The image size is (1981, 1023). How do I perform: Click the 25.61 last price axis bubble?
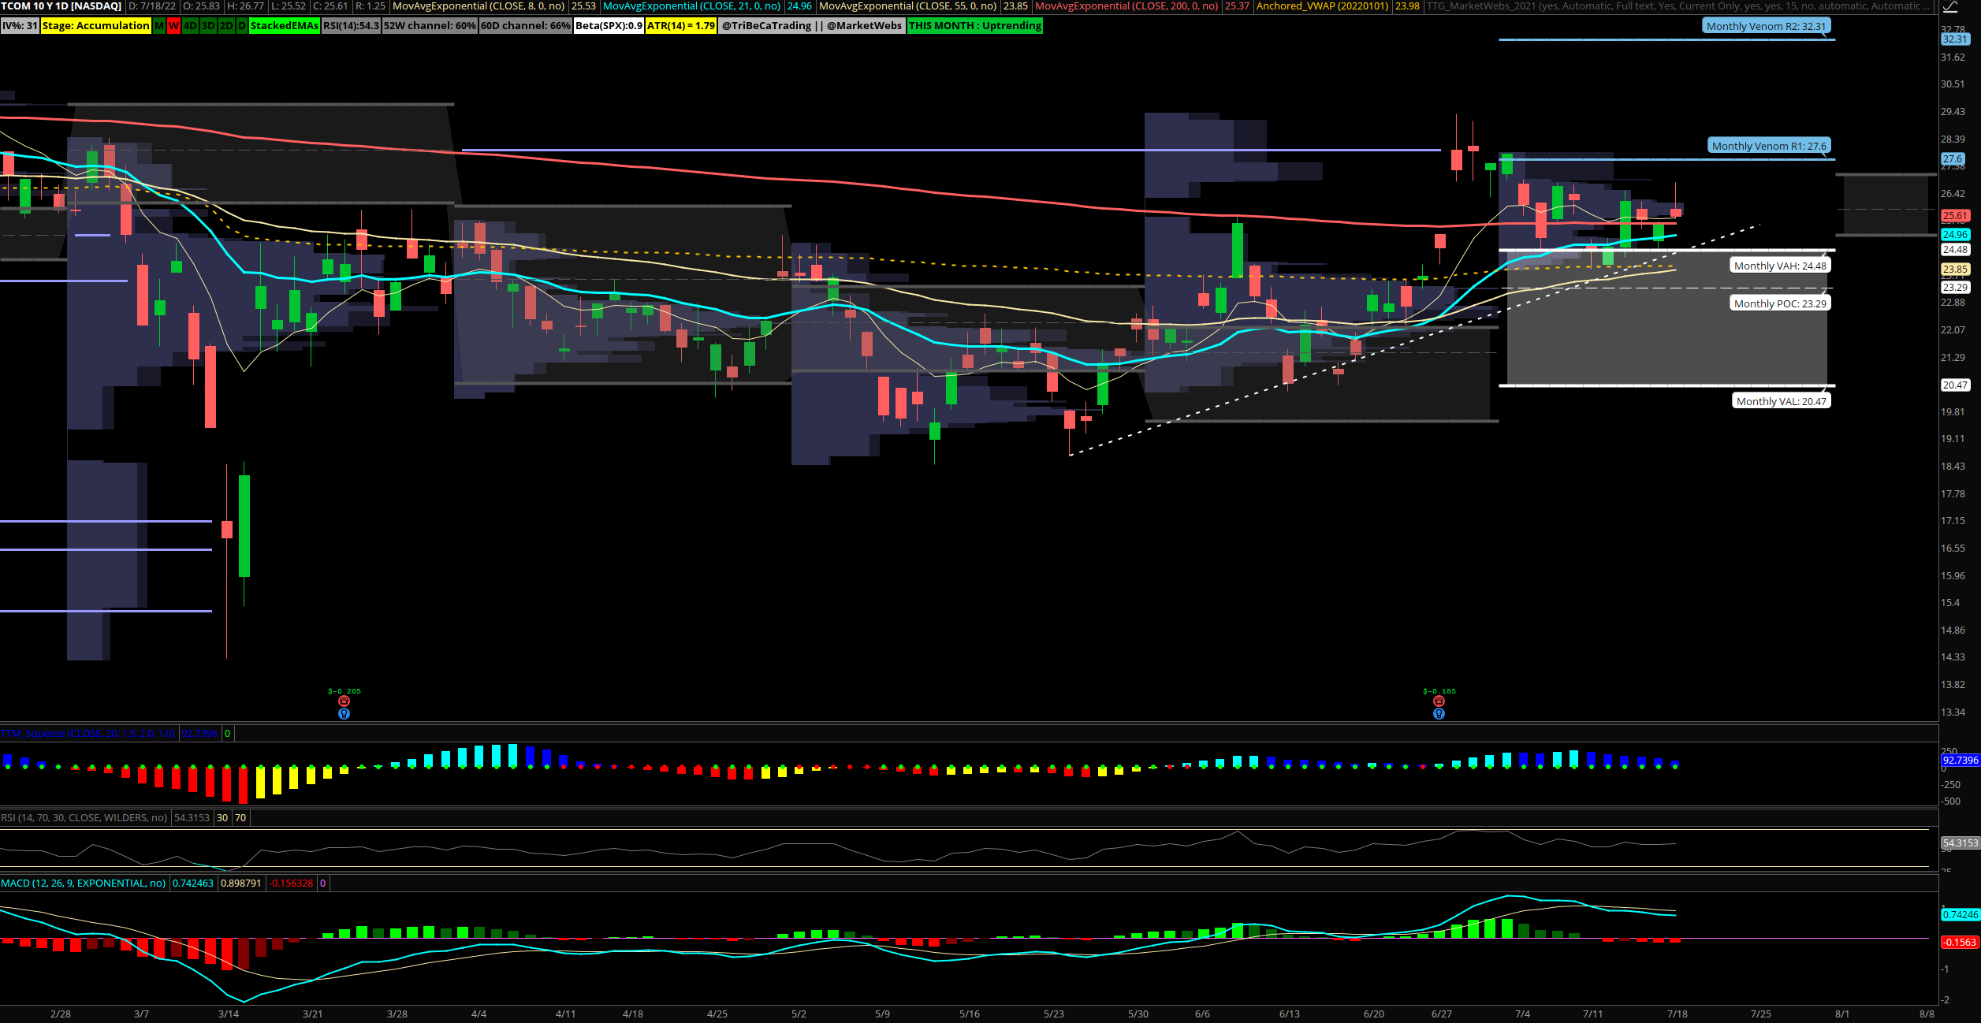tap(1955, 215)
